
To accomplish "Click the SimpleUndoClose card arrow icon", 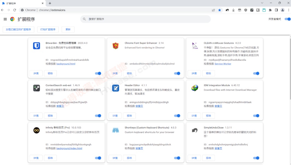I will [195, 130].
